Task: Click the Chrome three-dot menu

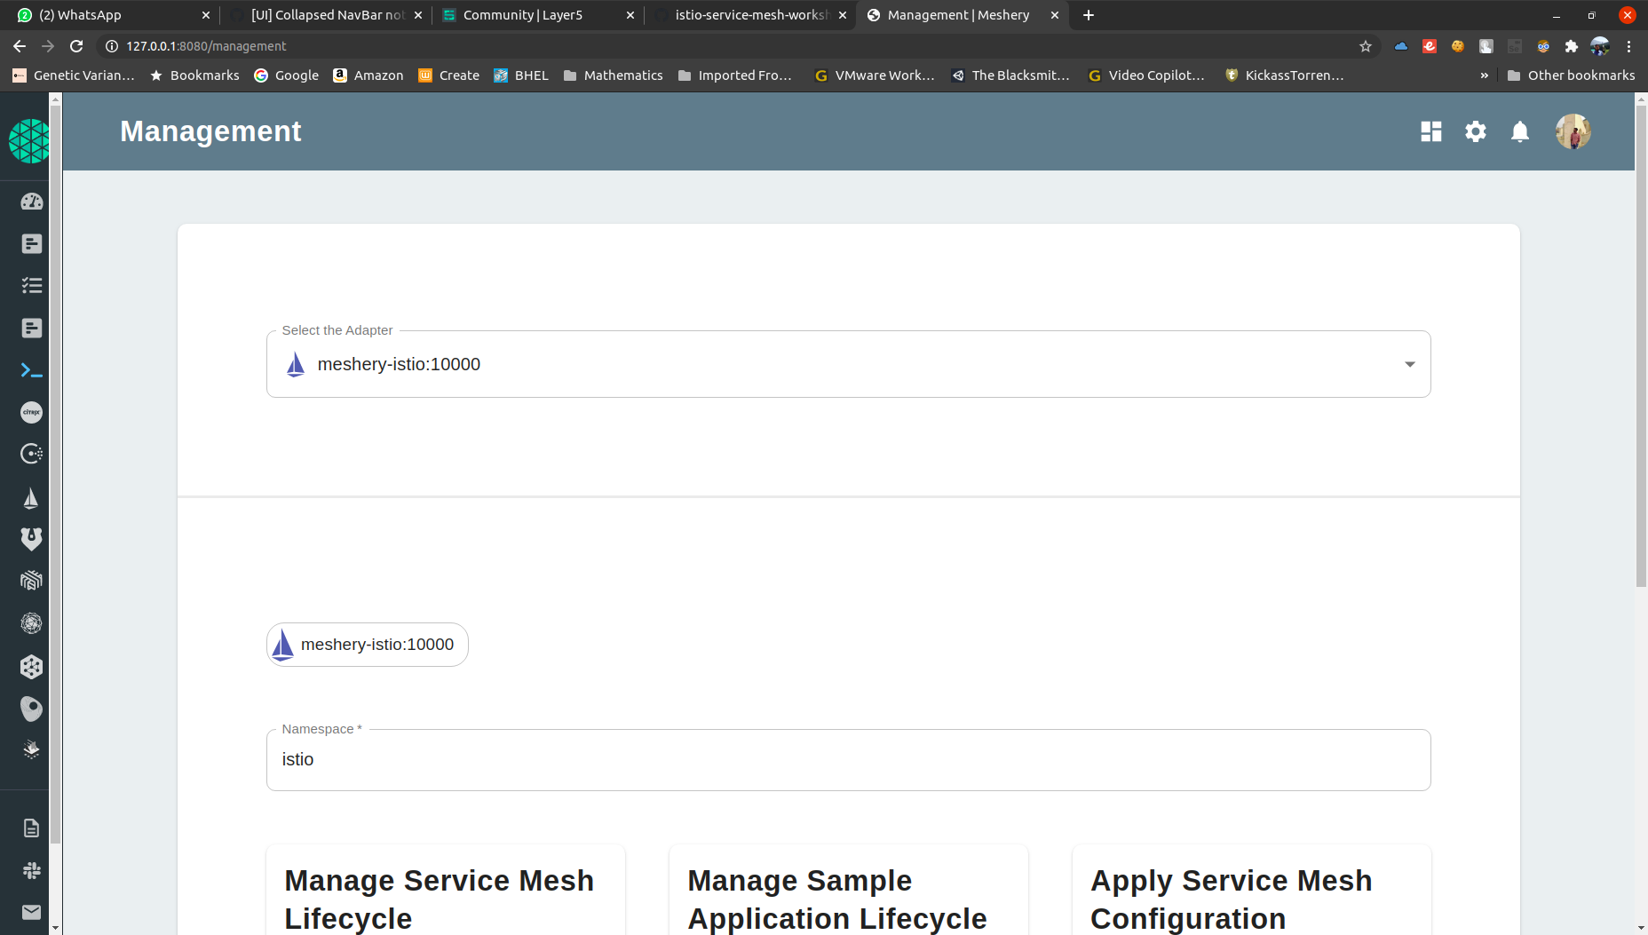Action: [1628, 46]
